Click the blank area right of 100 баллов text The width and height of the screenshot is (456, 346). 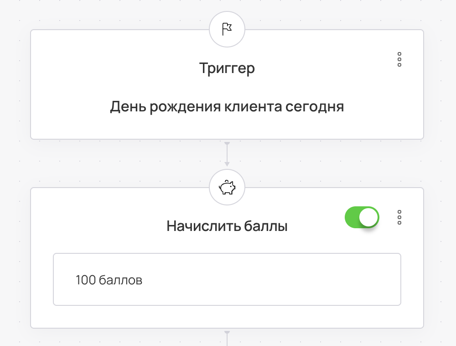click(x=296, y=279)
